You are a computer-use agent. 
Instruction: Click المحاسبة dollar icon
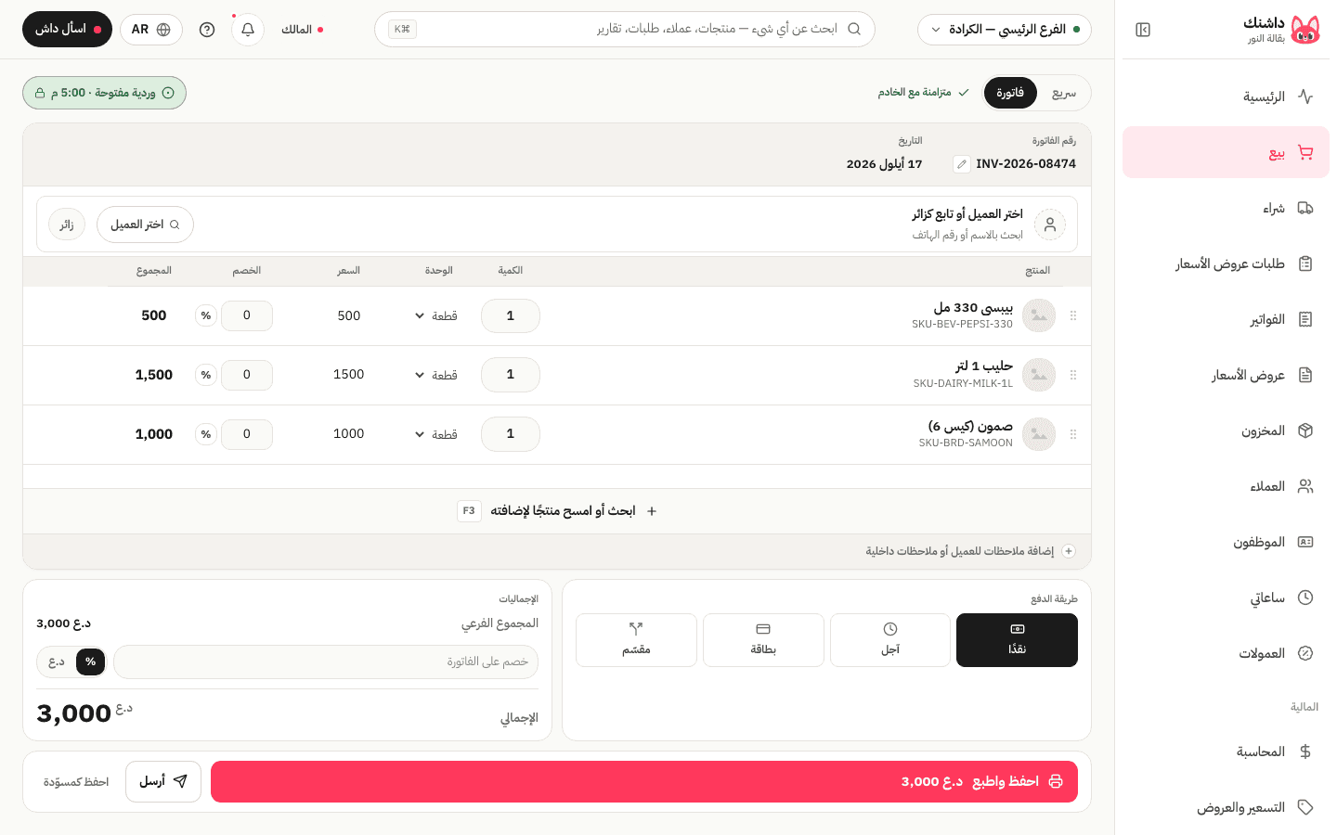tap(1305, 751)
